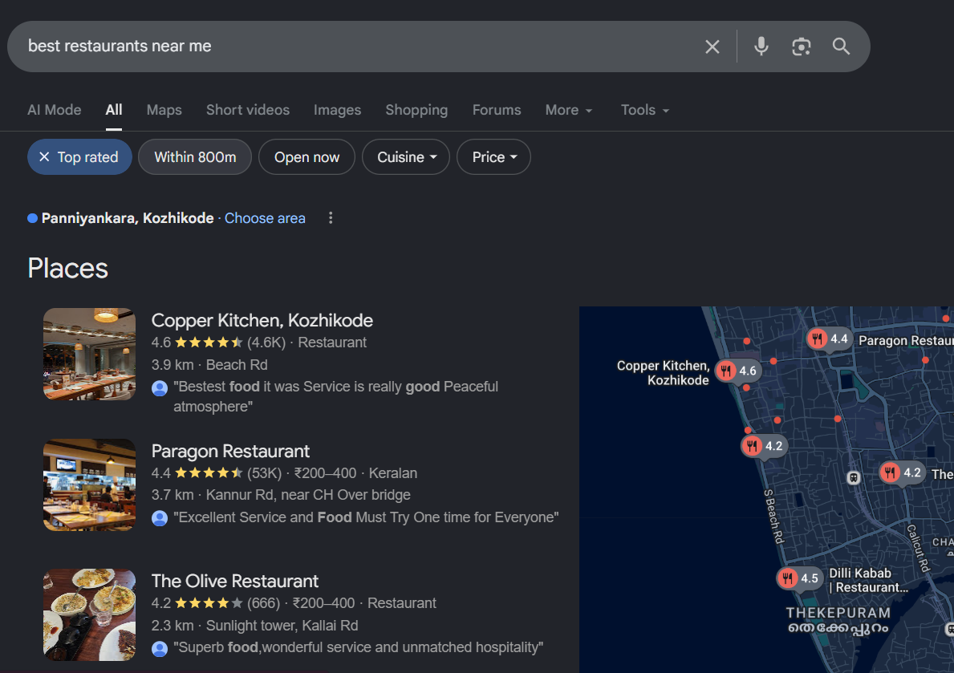The width and height of the screenshot is (954, 673).
Task: Switch to the Forums tab
Action: (497, 110)
